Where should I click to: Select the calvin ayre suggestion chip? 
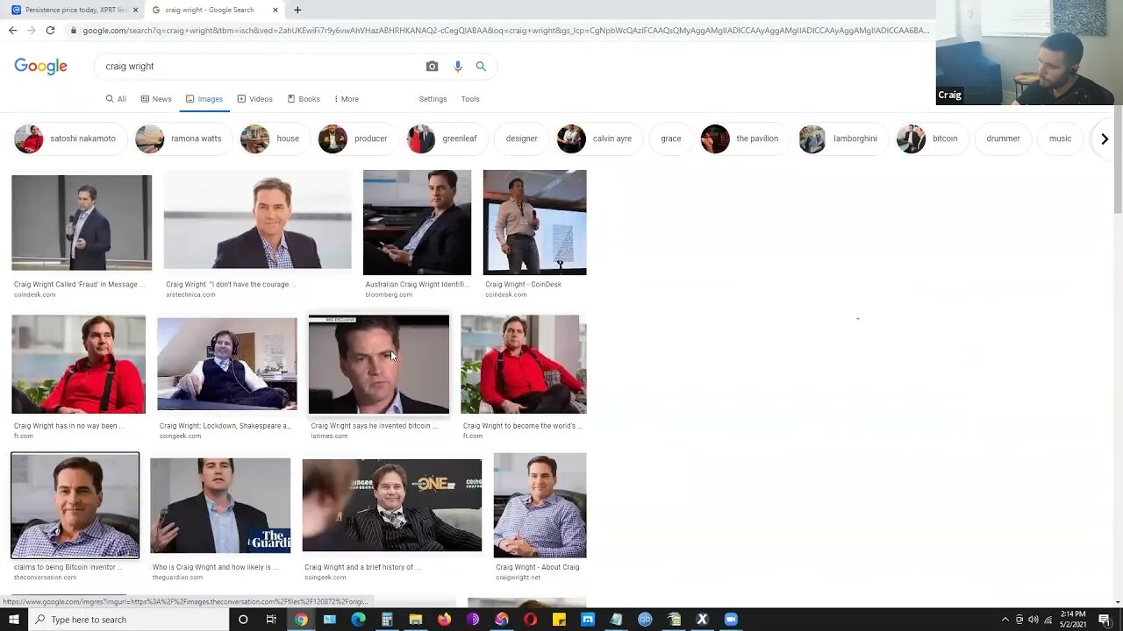click(598, 138)
